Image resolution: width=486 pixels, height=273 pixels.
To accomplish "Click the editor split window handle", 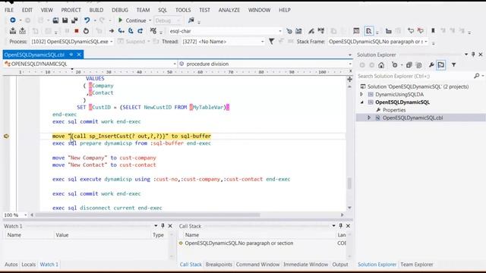I will [x=349, y=79].
